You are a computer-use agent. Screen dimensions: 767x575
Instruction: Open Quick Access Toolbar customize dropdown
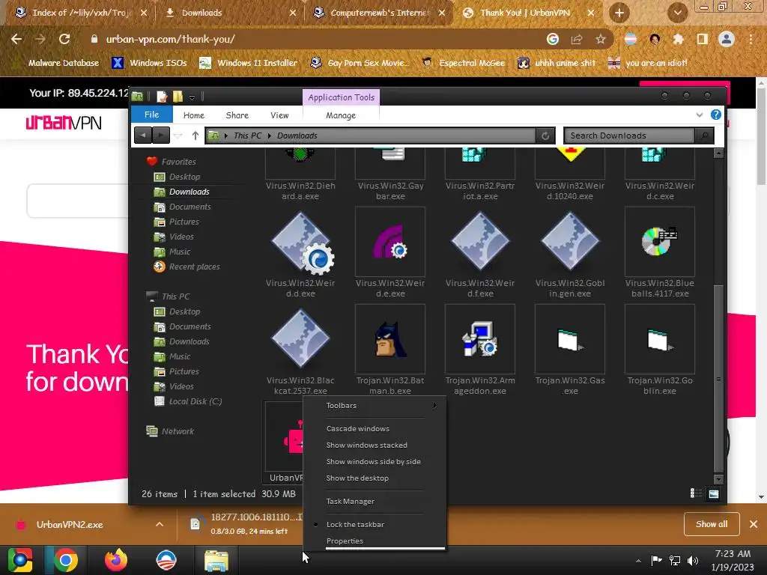click(x=192, y=97)
